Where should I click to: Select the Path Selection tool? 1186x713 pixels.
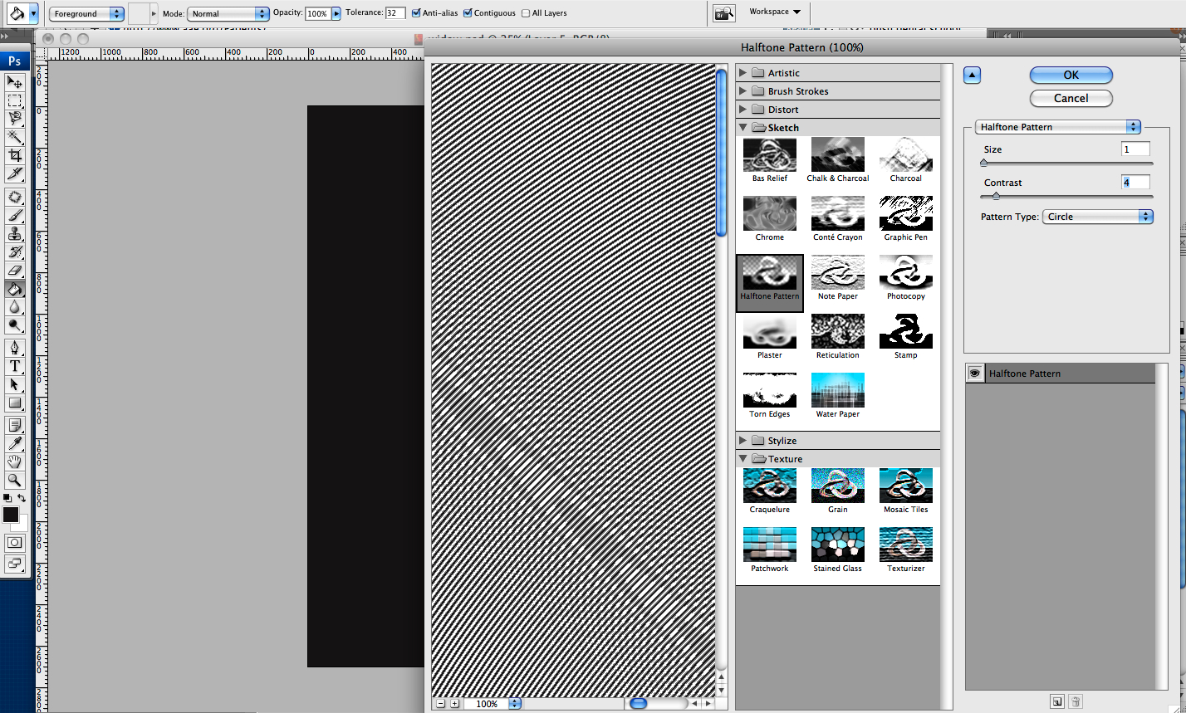click(15, 384)
